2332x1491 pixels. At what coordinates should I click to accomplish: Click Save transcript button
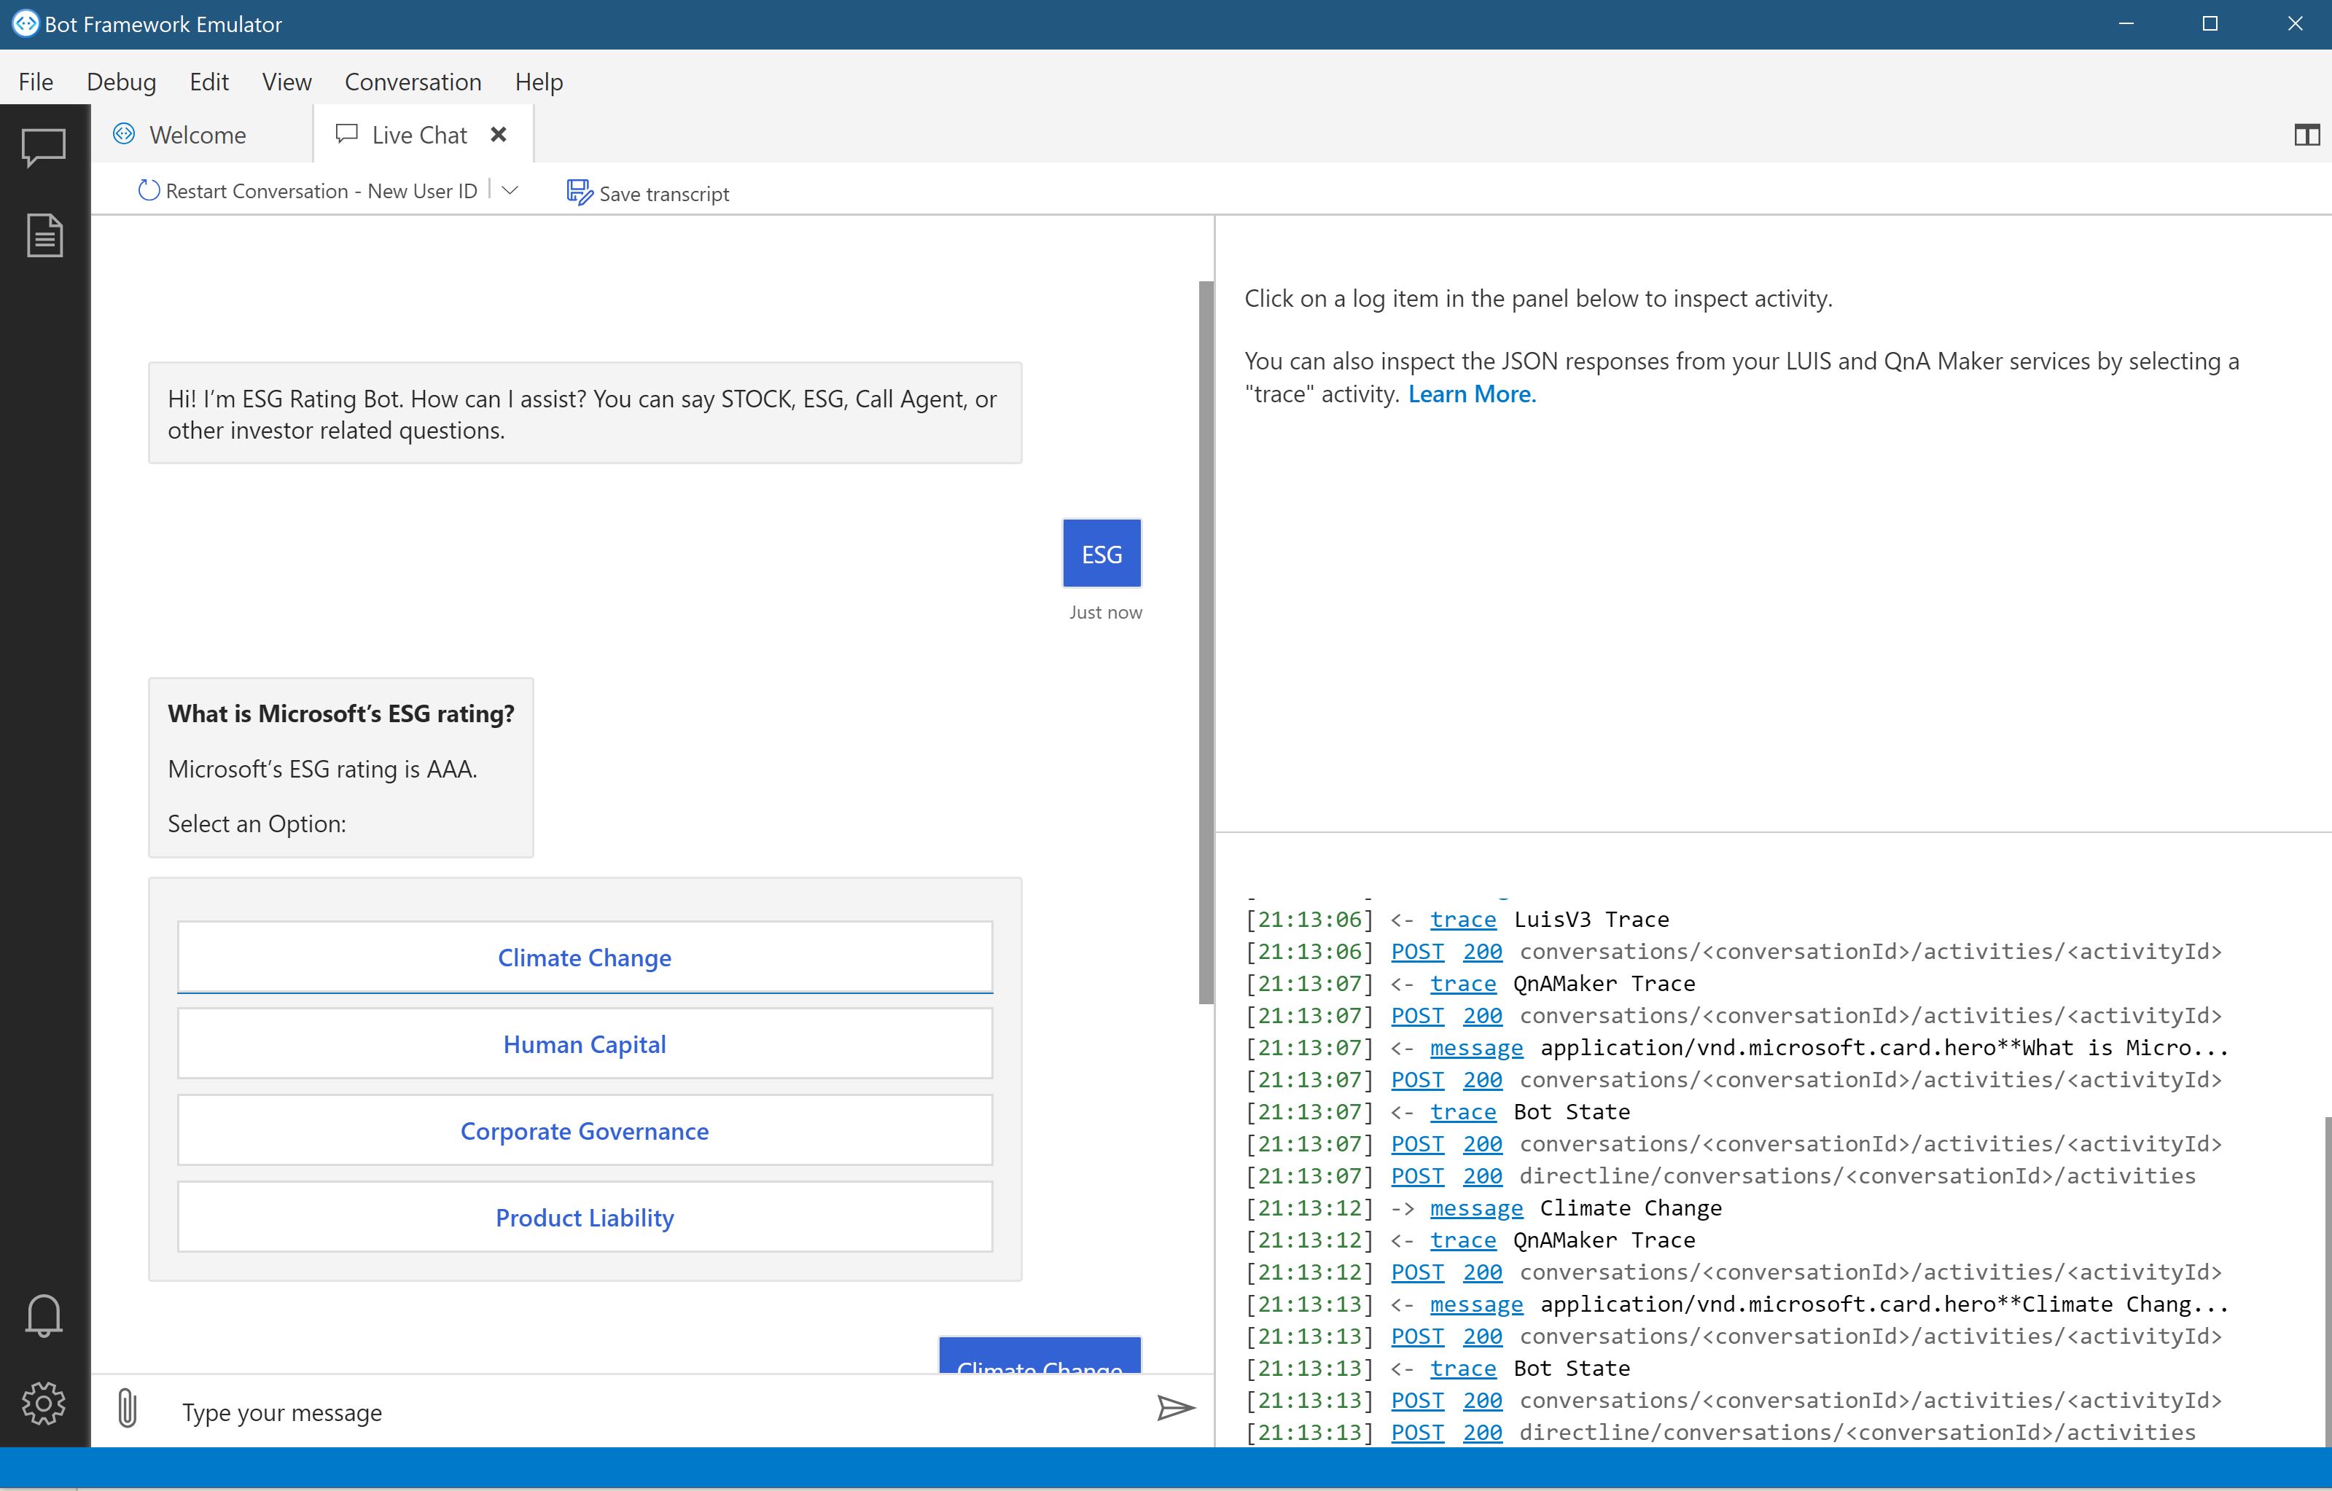(648, 194)
